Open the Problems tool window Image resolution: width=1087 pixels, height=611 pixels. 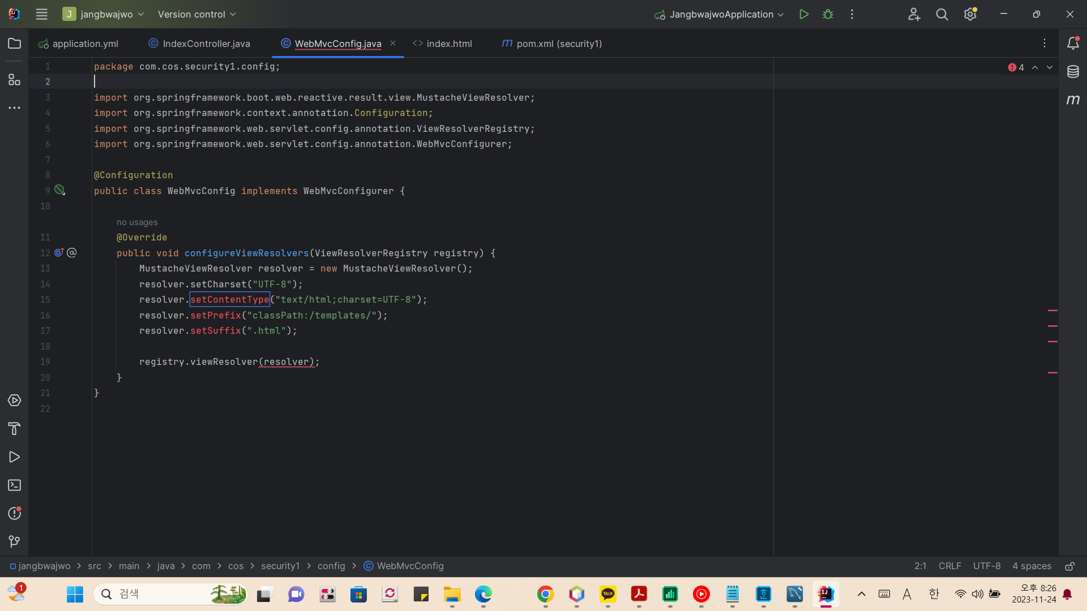tap(15, 513)
